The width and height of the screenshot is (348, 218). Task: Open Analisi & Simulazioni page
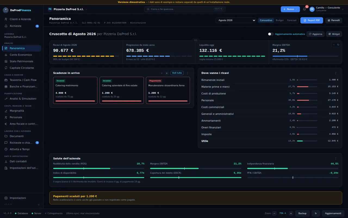(21, 99)
